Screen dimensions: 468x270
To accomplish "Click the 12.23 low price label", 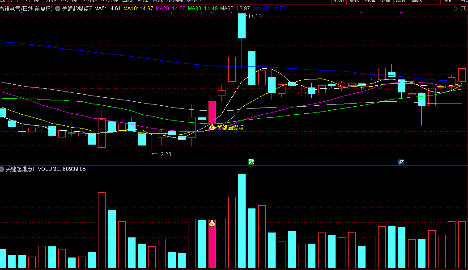I will click(x=164, y=154).
